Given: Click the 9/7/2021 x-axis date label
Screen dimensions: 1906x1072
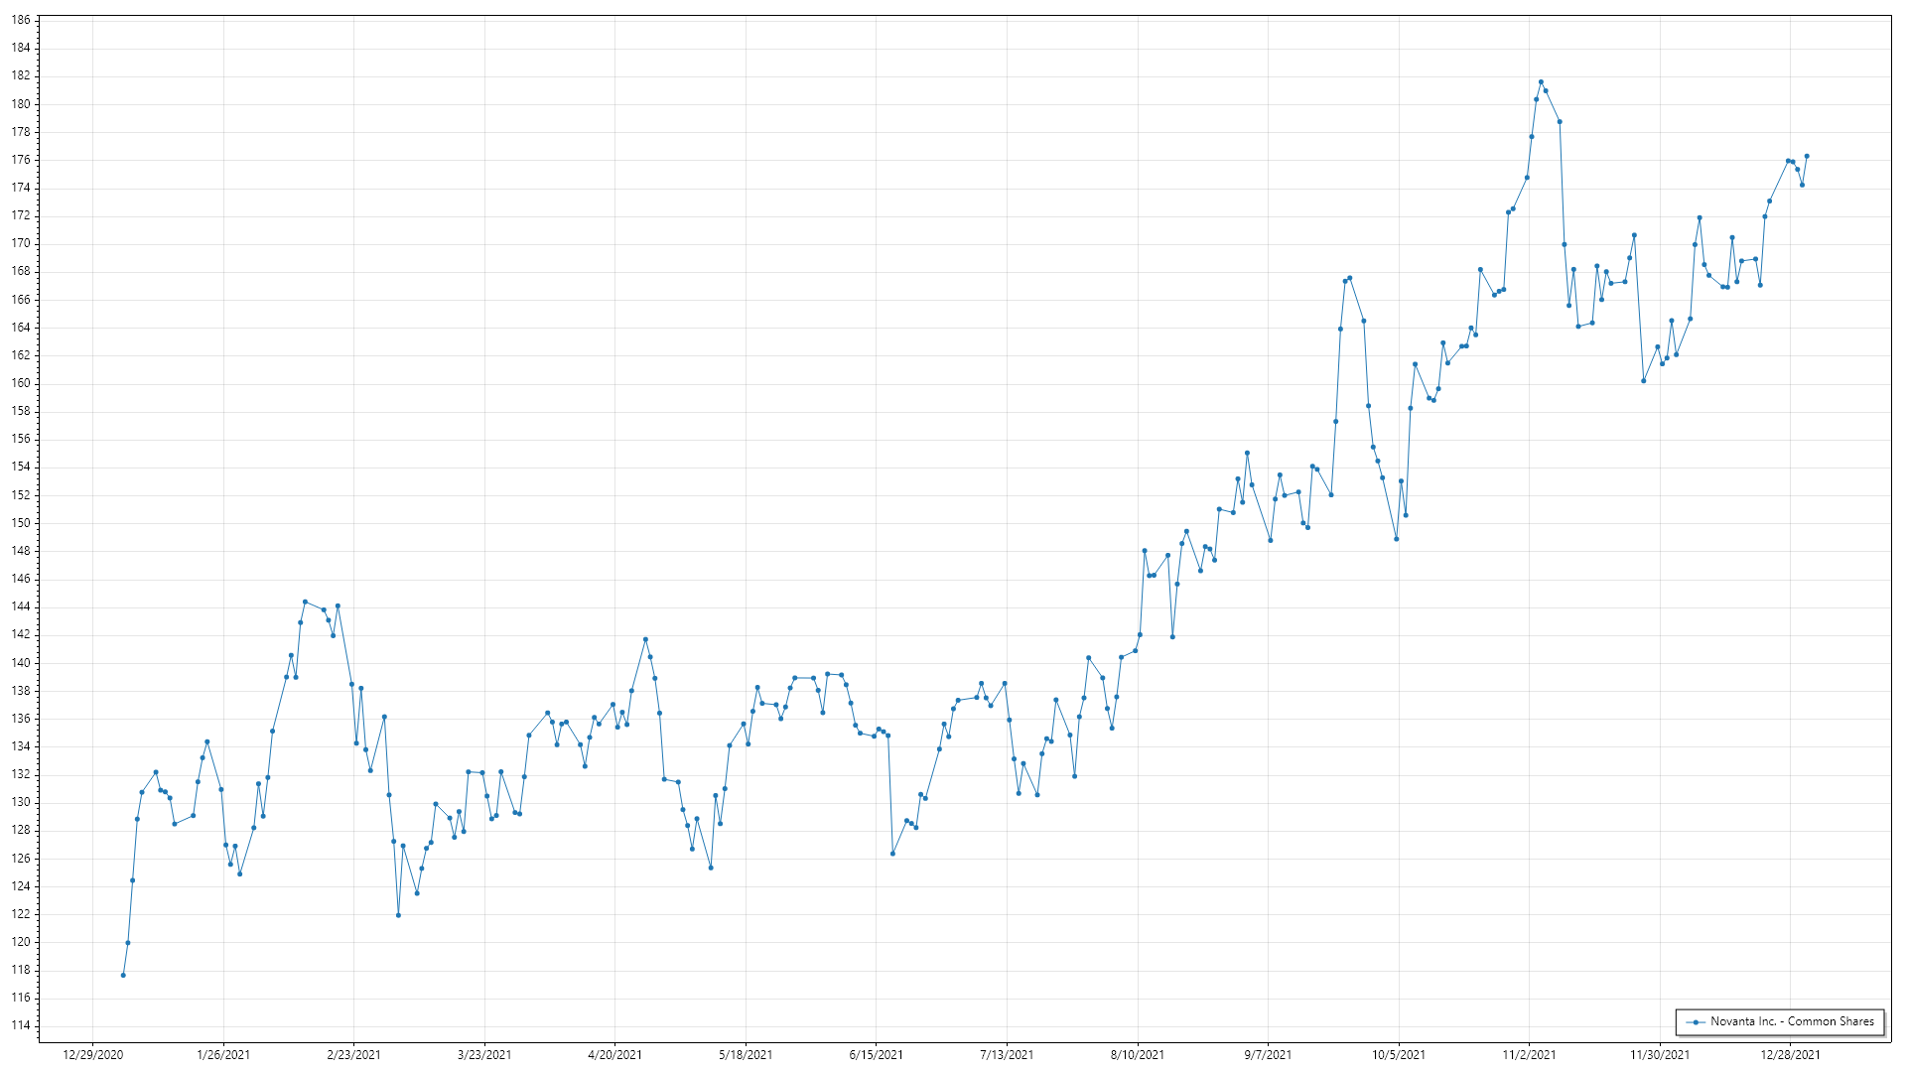Looking at the screenshot, I should pyautogui.click(x=1268, y=1055).
